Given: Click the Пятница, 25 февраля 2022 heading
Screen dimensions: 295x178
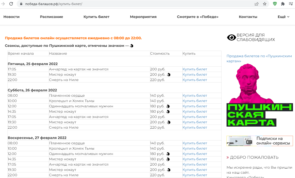Looking at the screenshot, I should click(33, 64).
